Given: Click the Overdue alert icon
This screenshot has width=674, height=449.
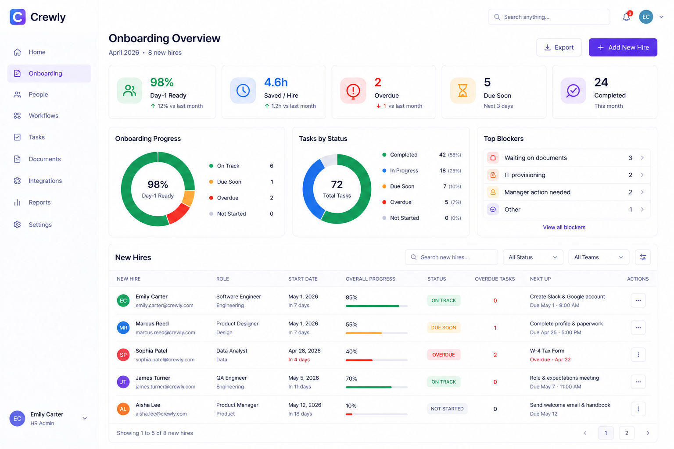Looking at the screenshot, I should tap(353, 91).
